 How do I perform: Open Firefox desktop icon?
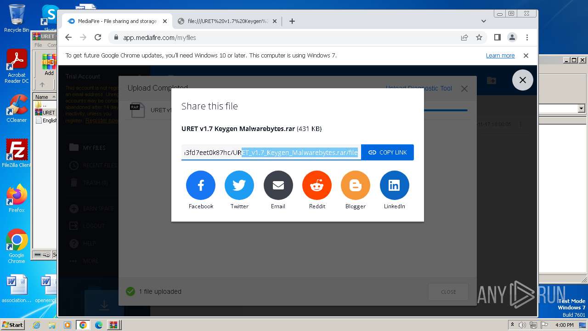pos(17,199)
